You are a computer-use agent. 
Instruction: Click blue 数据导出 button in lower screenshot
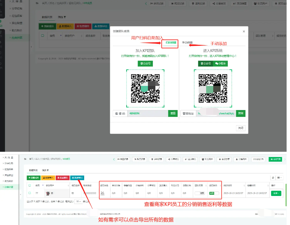pos(77,178)
